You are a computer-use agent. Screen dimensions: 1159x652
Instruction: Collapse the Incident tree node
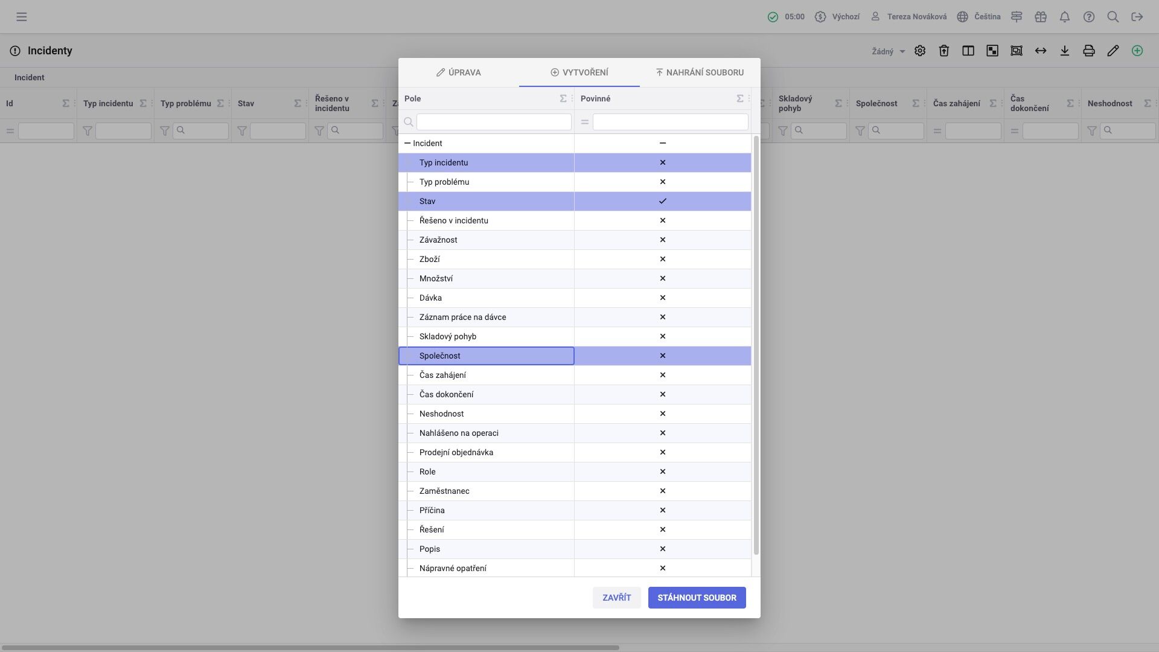pos(407,143)
